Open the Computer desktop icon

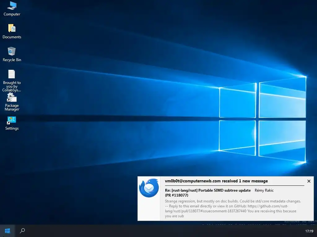click(x=12, y=9)
